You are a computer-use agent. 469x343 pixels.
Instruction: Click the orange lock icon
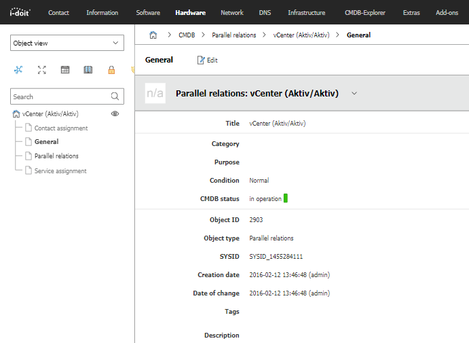tap(111, 70)
